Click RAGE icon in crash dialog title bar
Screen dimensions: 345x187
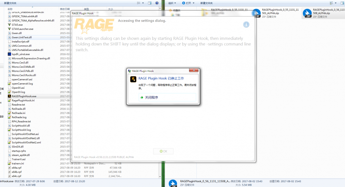[x=130, y=71]
